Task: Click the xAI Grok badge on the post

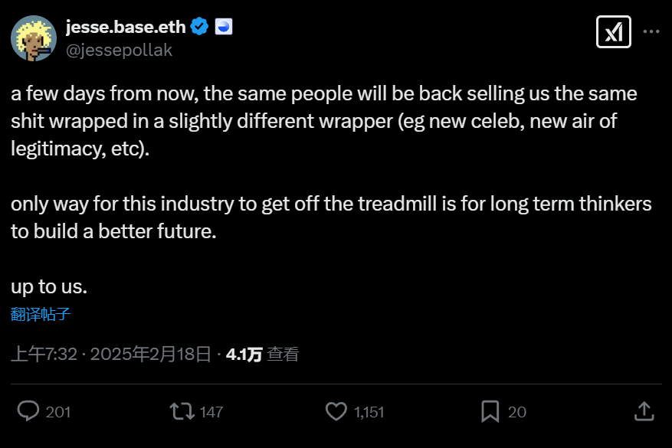Action: pos(613,31)
